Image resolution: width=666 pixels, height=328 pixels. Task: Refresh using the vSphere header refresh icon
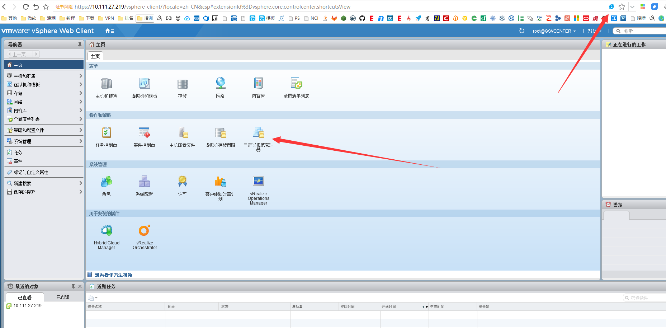(522, 31)
